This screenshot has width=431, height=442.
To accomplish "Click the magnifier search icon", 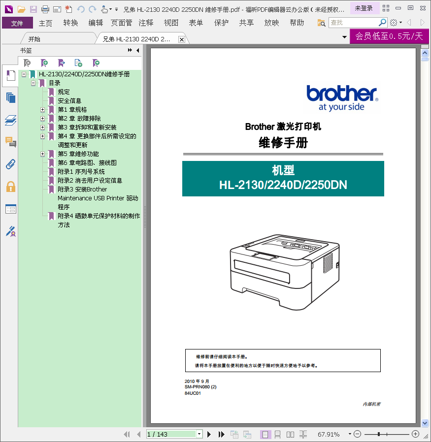I will 382,22.
